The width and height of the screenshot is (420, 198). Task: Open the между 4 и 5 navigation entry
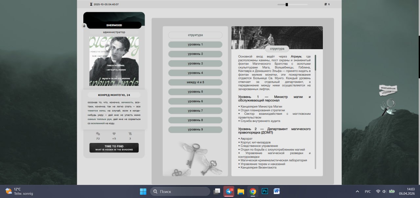pos(195,82)
